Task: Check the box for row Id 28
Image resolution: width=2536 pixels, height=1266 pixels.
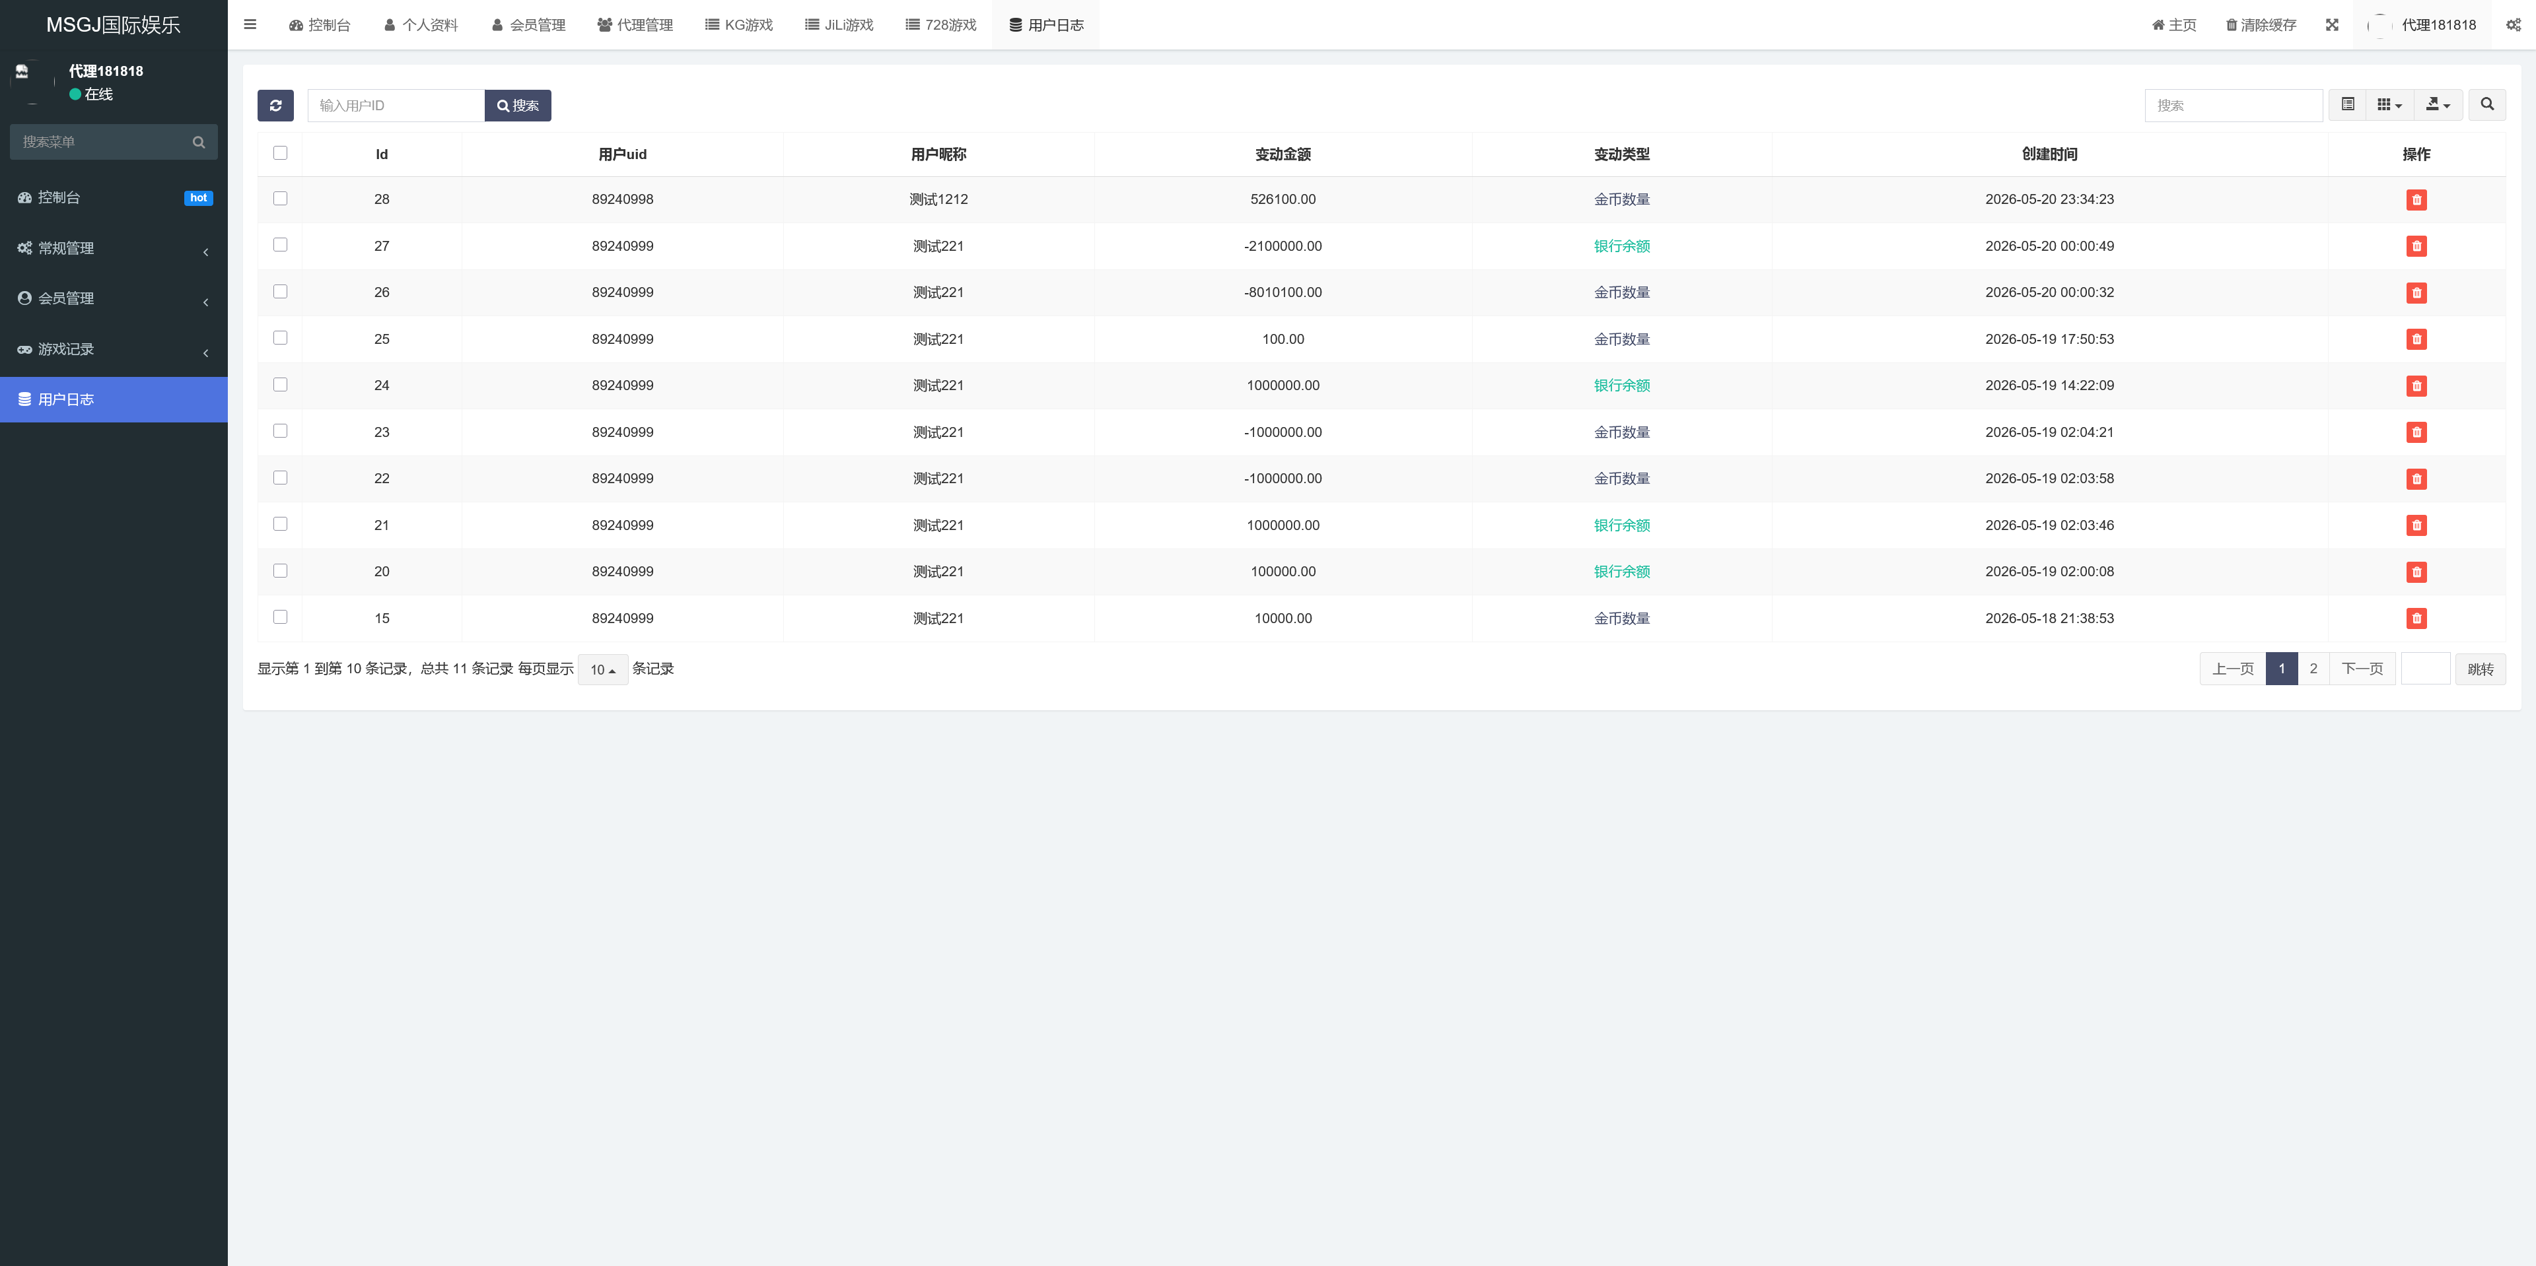Action: (281, 199)
